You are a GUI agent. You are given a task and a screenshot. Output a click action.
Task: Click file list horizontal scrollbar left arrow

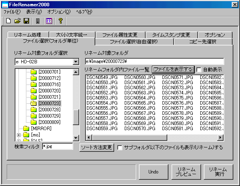89,137
